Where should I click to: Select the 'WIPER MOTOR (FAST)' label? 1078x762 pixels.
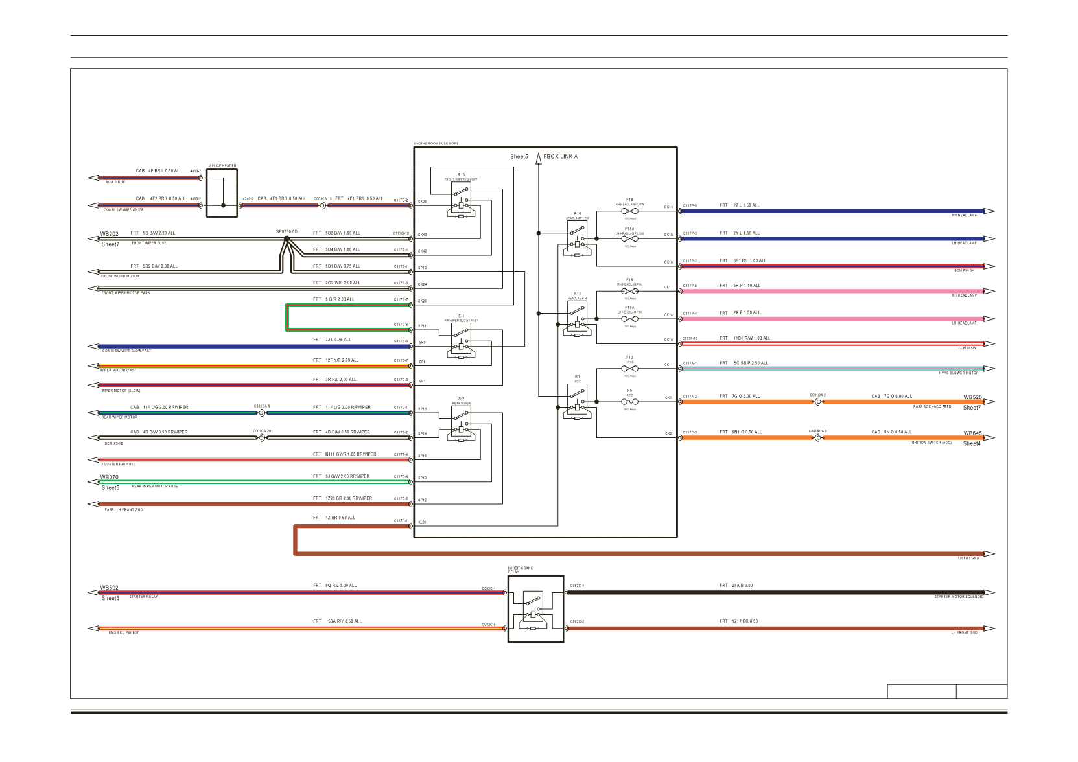tap(119, 371)
